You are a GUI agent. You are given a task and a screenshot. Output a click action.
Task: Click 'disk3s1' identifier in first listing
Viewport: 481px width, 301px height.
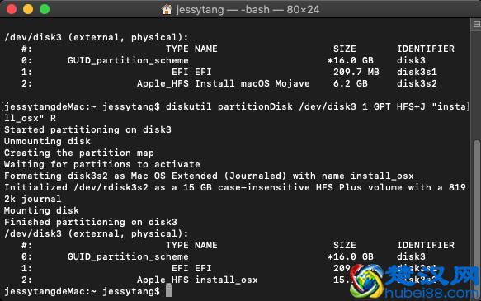coord(417,72)
